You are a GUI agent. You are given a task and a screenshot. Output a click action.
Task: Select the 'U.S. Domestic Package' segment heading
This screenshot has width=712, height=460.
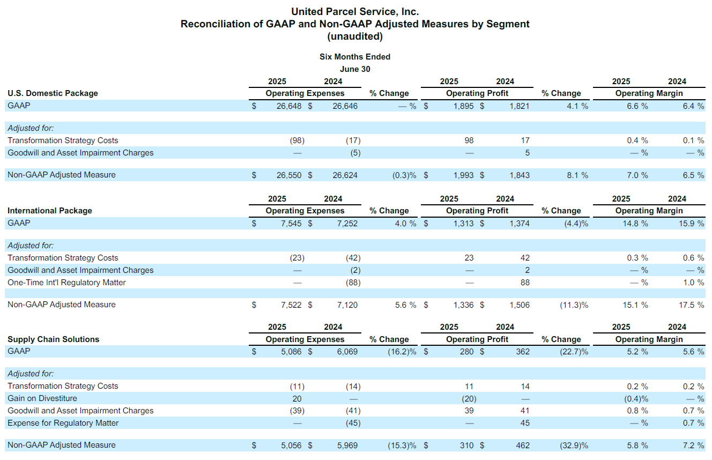click(53, 93)
